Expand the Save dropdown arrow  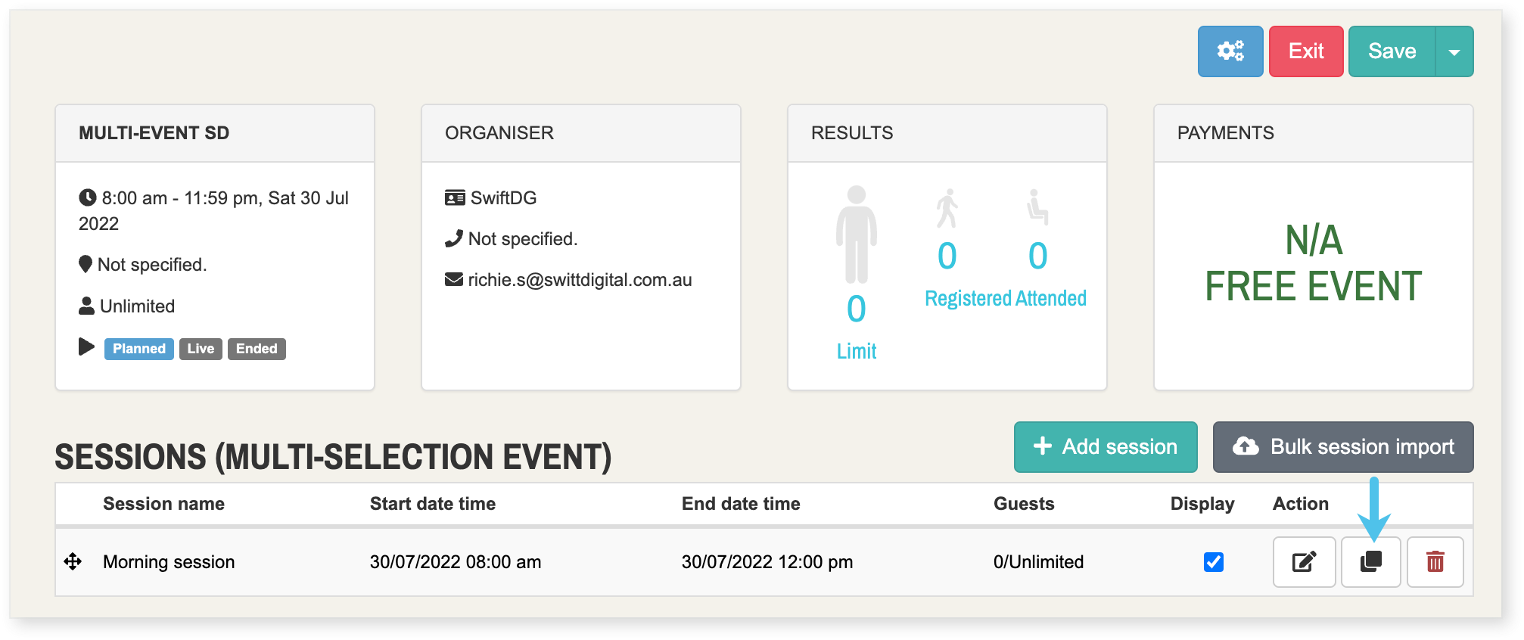(x=1454, y=51)
